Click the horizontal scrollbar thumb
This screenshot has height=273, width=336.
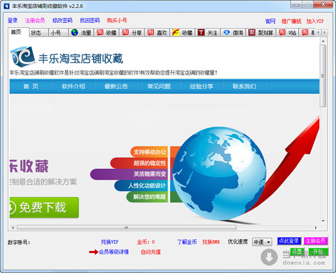pyautogui.click(x=127, y=228)
